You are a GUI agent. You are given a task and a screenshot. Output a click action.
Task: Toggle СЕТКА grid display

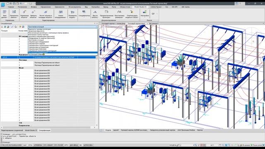[x=30, y=145]
